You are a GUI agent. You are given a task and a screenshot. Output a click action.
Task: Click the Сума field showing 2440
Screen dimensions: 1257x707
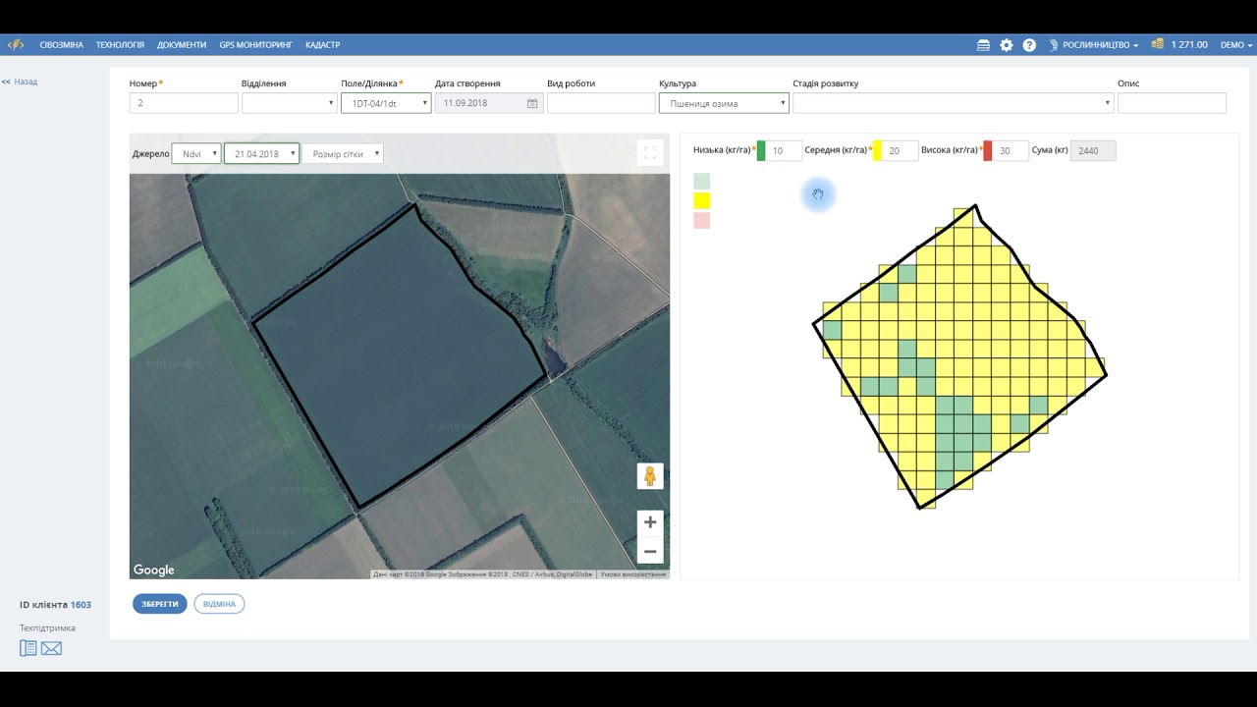click(1093, 151)
